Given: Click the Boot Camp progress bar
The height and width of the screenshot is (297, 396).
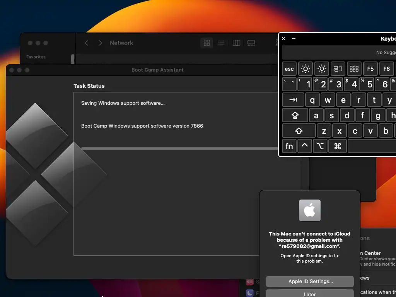Looking at the screenshot, I should click(179, 148).
